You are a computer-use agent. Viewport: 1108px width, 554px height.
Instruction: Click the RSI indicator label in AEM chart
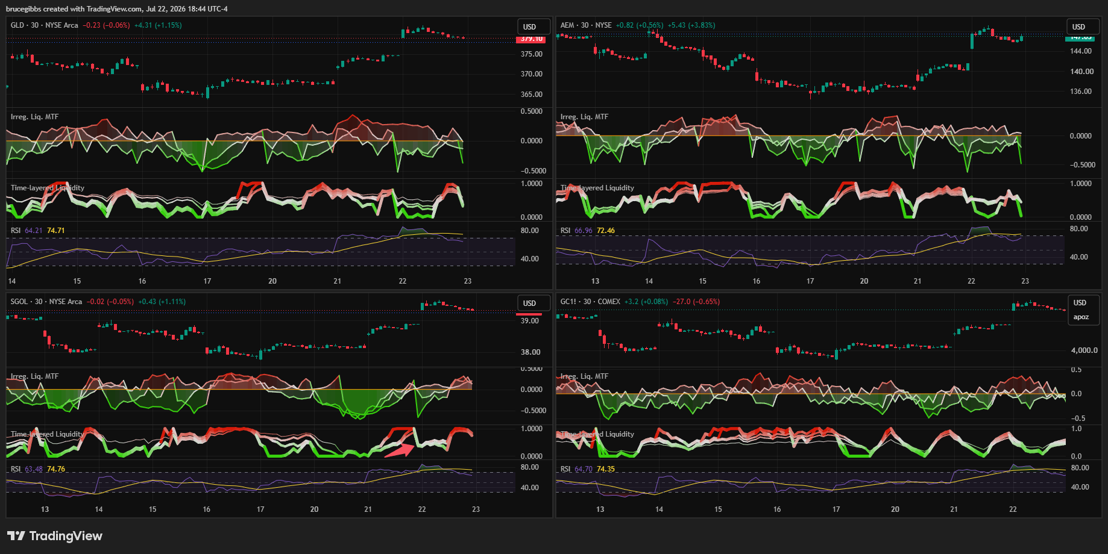tap(565, 231)
